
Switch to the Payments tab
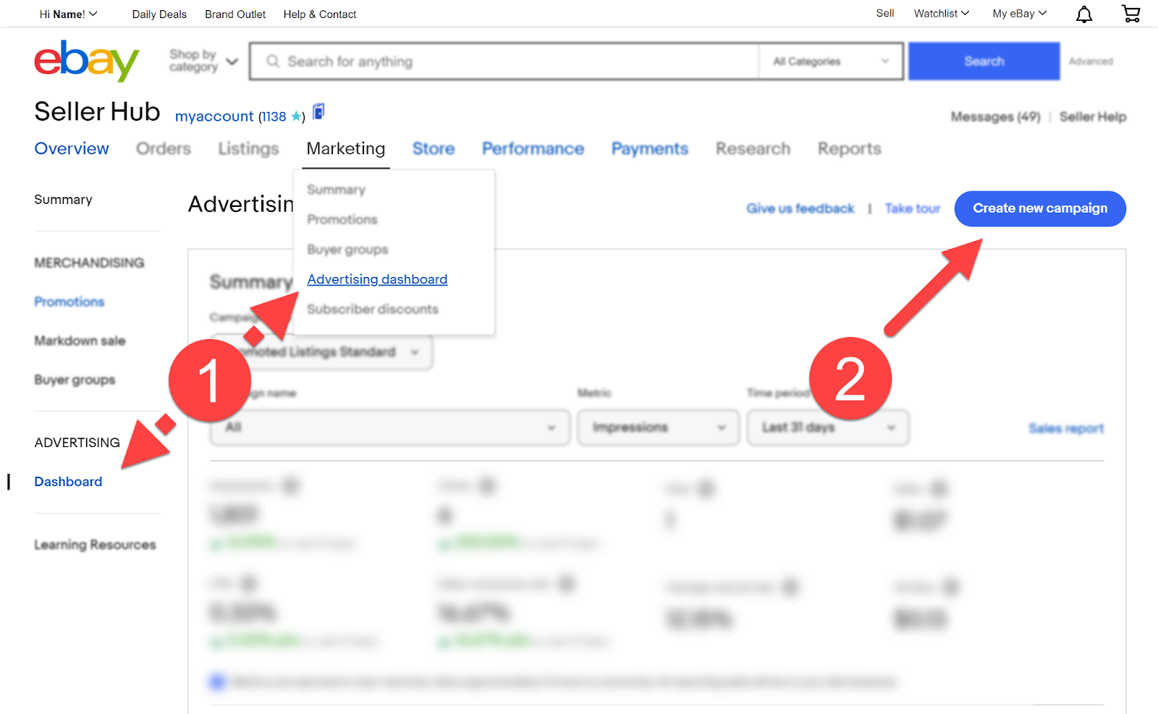[650, 148]
